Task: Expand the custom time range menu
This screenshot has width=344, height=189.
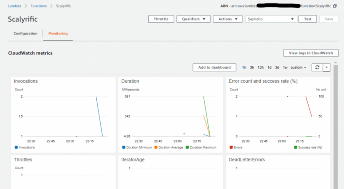Action: (298, 68)
